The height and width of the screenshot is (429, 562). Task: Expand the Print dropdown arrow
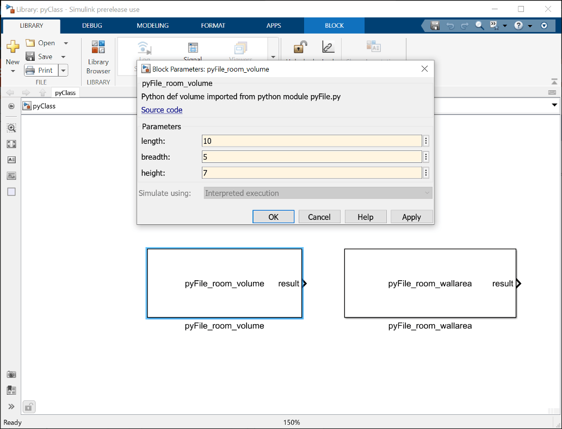pyautogui.click(x=63, y=70)
